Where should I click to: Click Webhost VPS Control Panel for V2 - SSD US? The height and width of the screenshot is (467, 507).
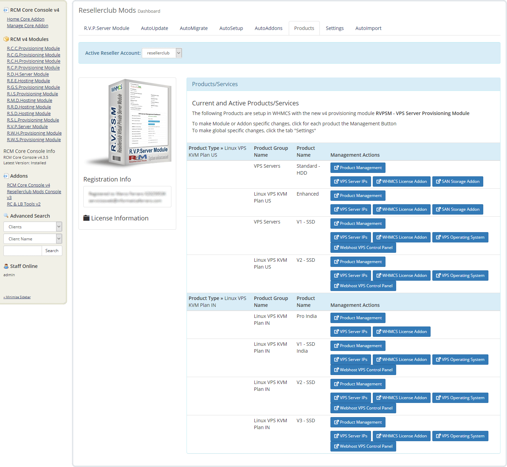coord(363,286)
